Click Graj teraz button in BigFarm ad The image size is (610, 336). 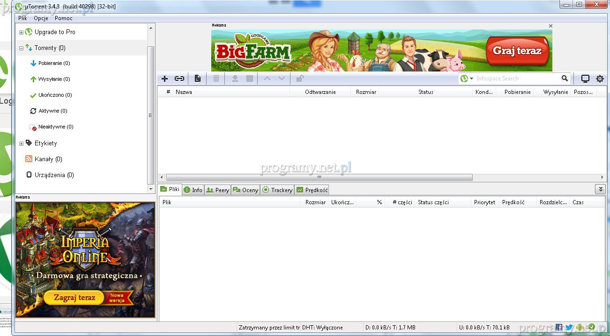pyautogui.click(x=517, y=51)
